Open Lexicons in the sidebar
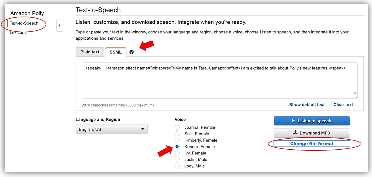Screen dimensions: 372x177 pyautogui.click(x=18, y=33)
